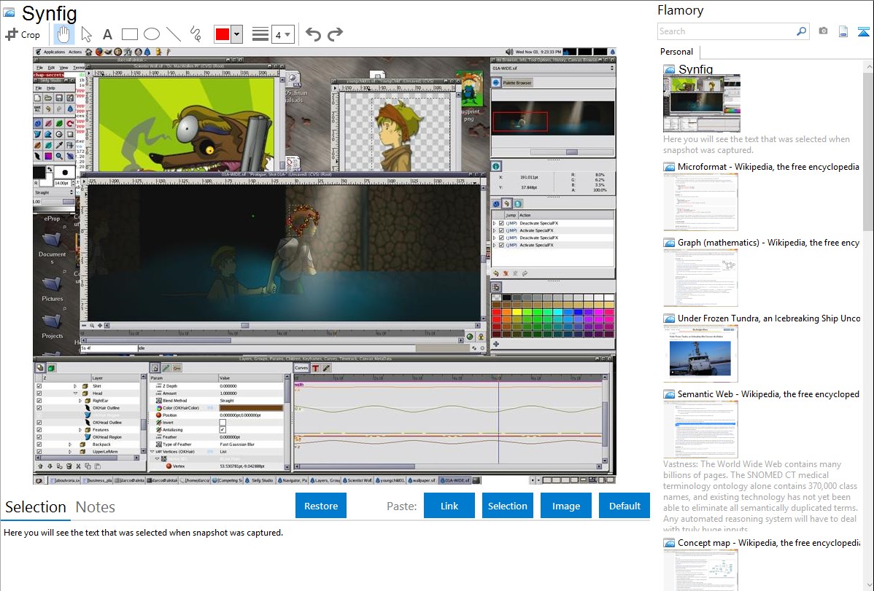Image resolution: width=874 pixels, height=591 pixels.
Task: Click the Flamory search field
Action: (726, 31)
